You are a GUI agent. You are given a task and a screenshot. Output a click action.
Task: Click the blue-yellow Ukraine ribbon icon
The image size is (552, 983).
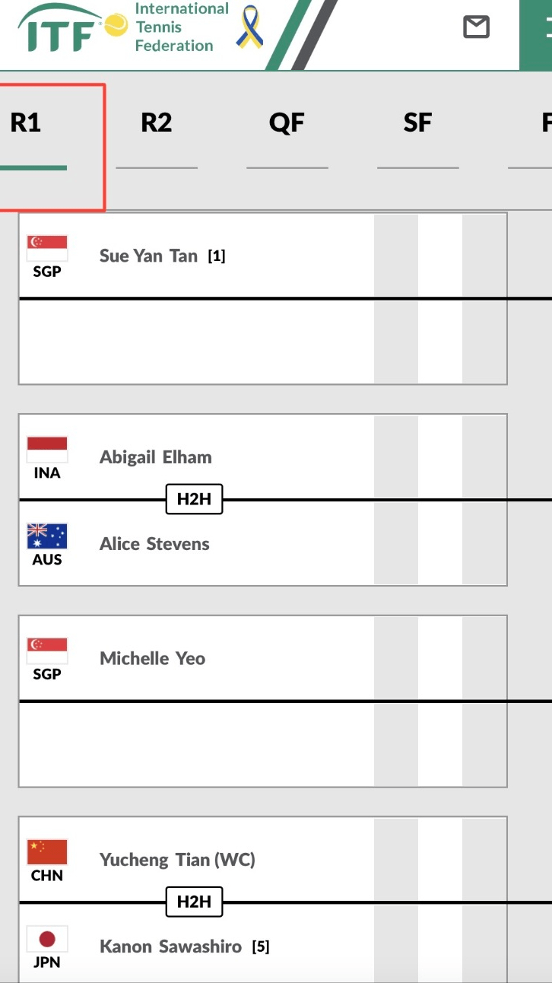[250, 27]
